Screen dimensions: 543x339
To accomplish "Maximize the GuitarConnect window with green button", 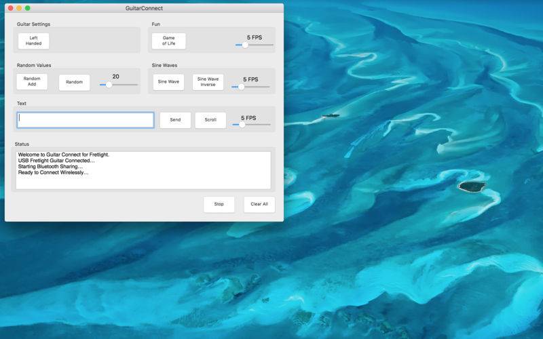I will click(27, 8).
